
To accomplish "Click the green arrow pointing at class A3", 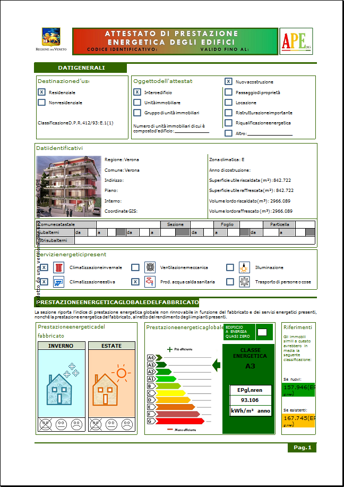I will tap(216, 365).
